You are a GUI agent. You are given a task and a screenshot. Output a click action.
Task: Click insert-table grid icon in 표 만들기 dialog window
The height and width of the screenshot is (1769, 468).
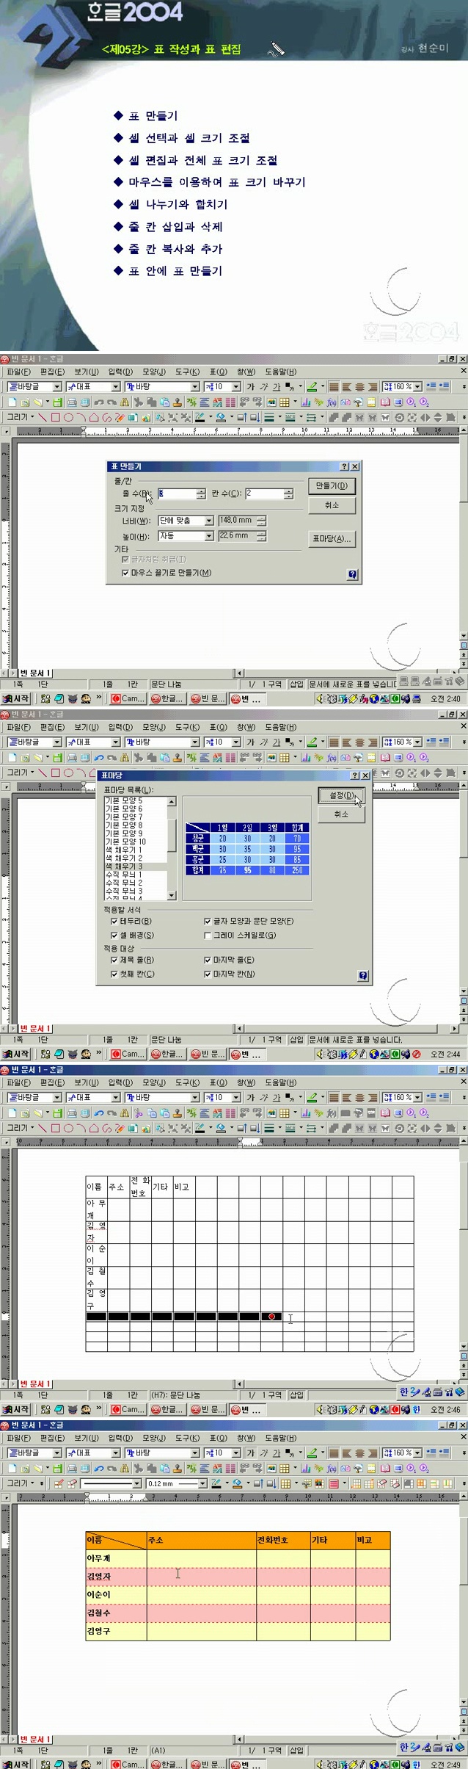pos(285,402)
